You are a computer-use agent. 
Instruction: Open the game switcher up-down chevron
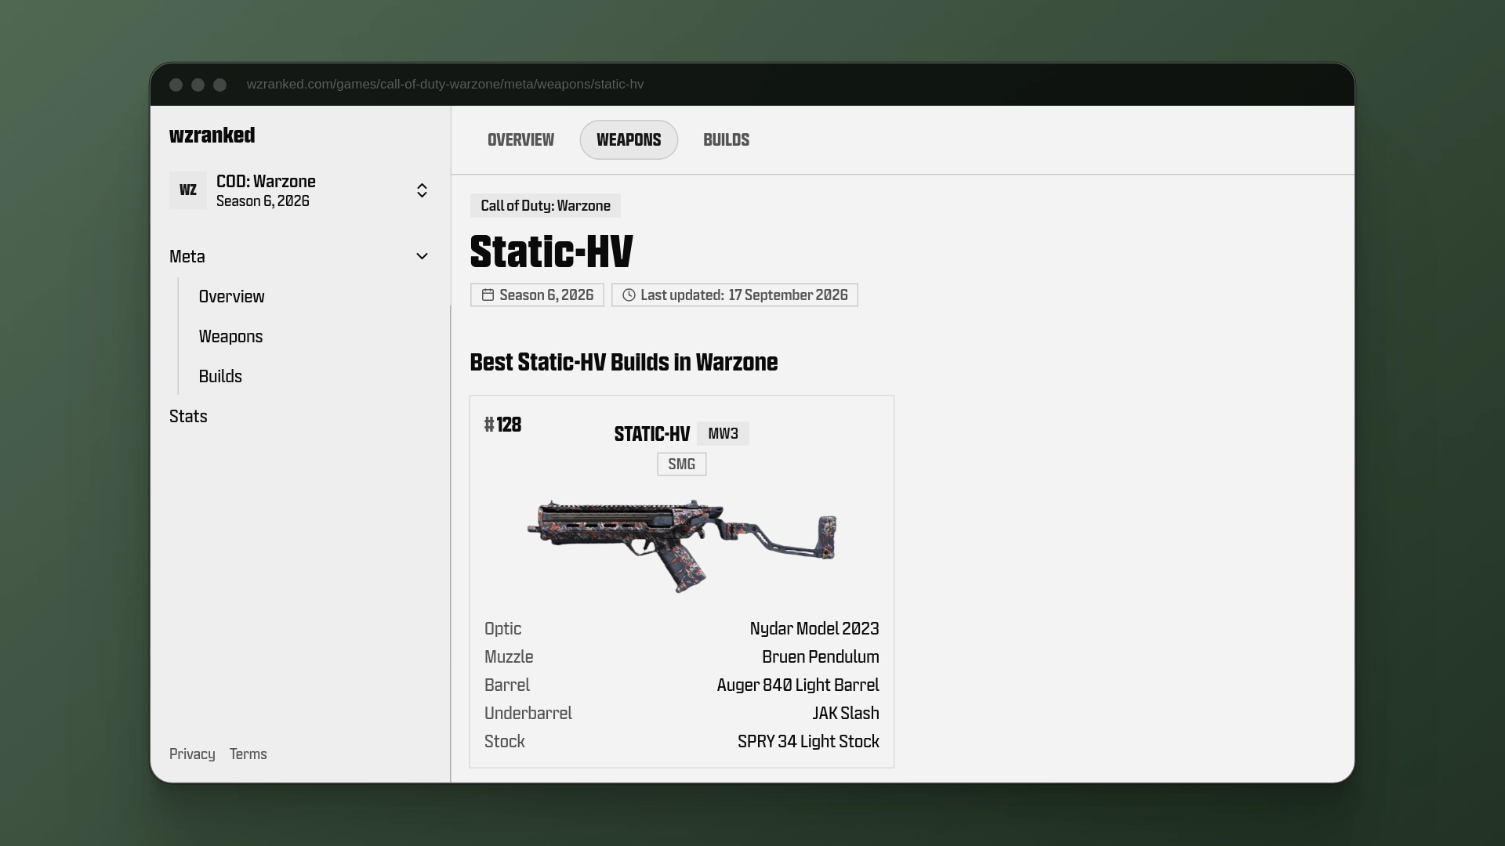pyautogui.click(x=422, y=190)
